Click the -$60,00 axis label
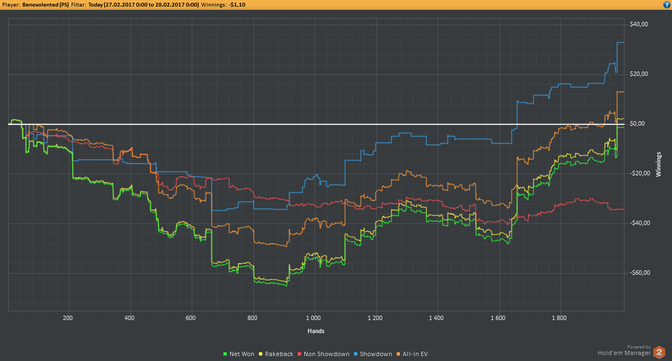This screenshot has height=361, width=672. tap(639, 273)
